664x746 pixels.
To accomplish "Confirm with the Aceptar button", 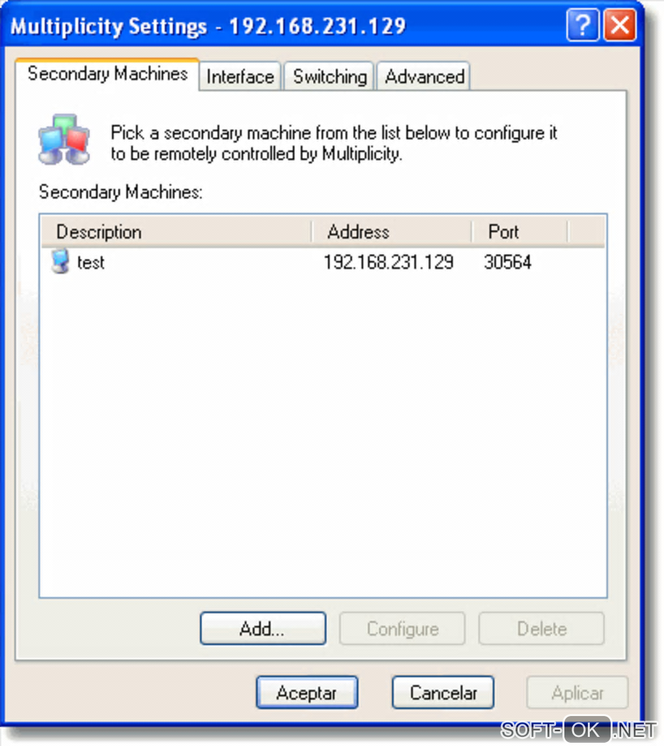I will pos(307,693).
